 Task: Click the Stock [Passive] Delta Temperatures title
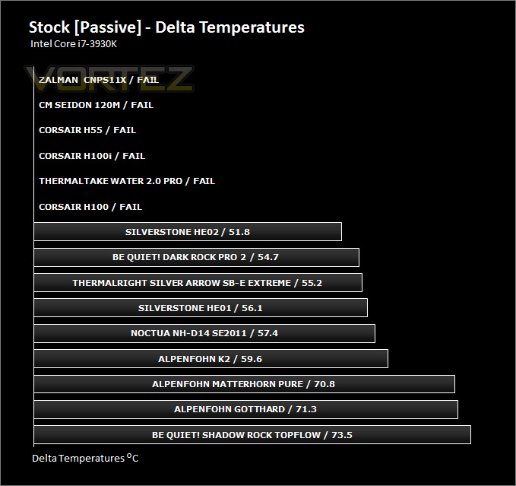pos(166,27)
